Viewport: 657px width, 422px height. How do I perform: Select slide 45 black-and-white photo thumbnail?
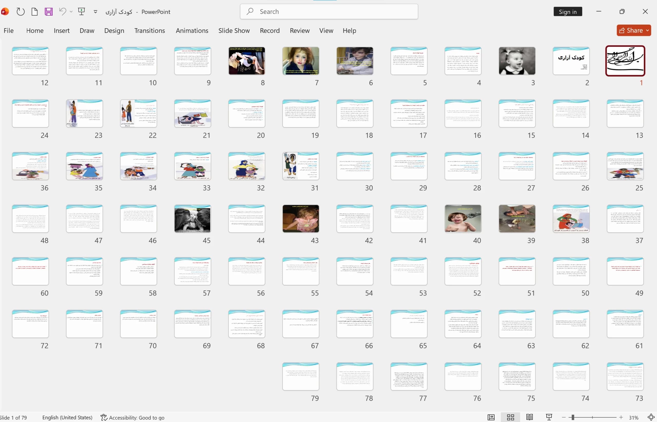pos(192,218)
